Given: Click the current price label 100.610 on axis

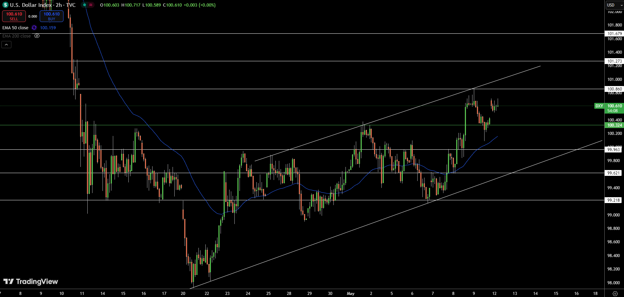Looking at the screenshot, I should 615,106.
